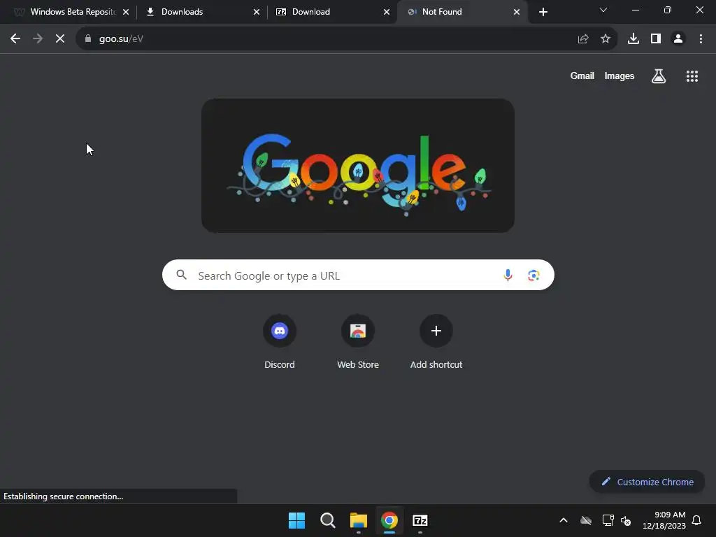The height and width of the screenshot is (537, 716).
Task: Click the OneDrive cloud tray icon
Action: click(586, 520)
